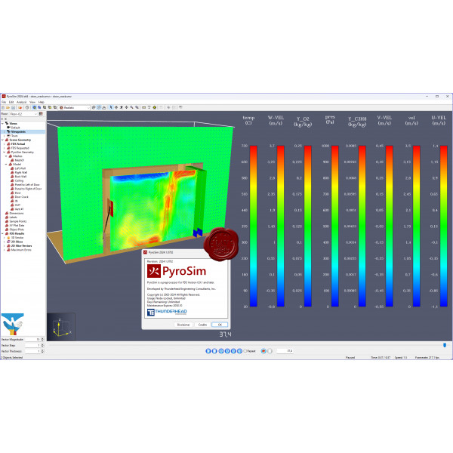
Task: Click the 2D Slices purple icon
Action: (x=8, y=242)
